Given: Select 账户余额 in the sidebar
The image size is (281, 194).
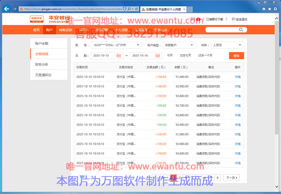Looking at the screenshot, I should (49, 43).
